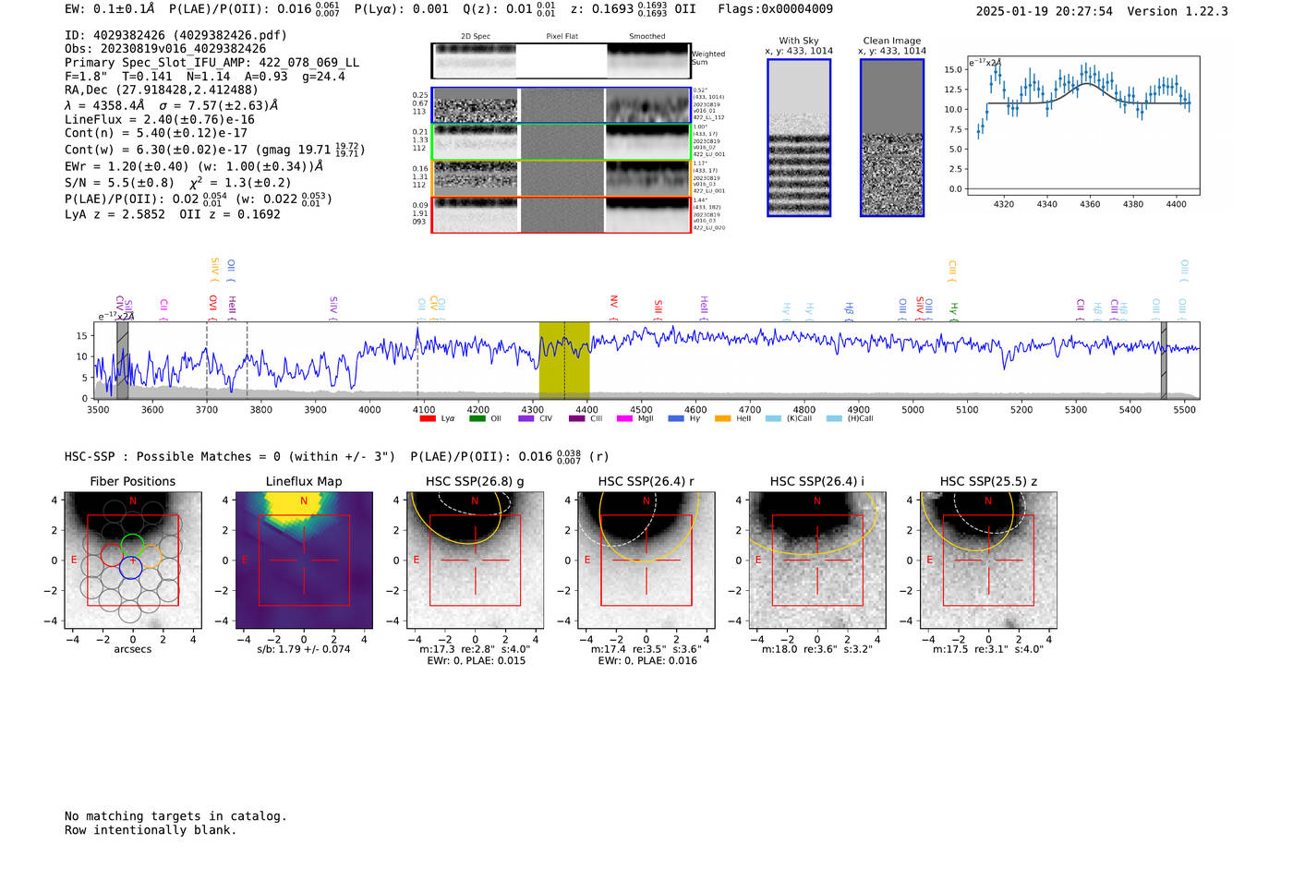This screenshot has width=1293, height=880.
Task: Click the red fiber circle
Action: [112, 555]
